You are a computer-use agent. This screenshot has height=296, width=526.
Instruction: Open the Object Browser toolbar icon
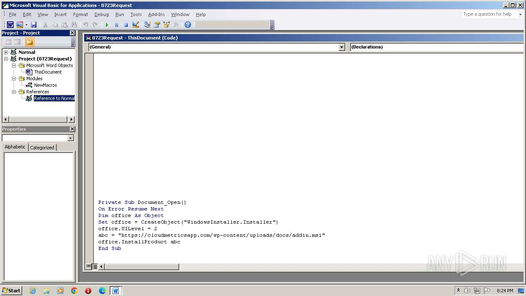166,25
